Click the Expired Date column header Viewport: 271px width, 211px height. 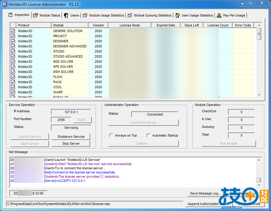pos(166,25)
